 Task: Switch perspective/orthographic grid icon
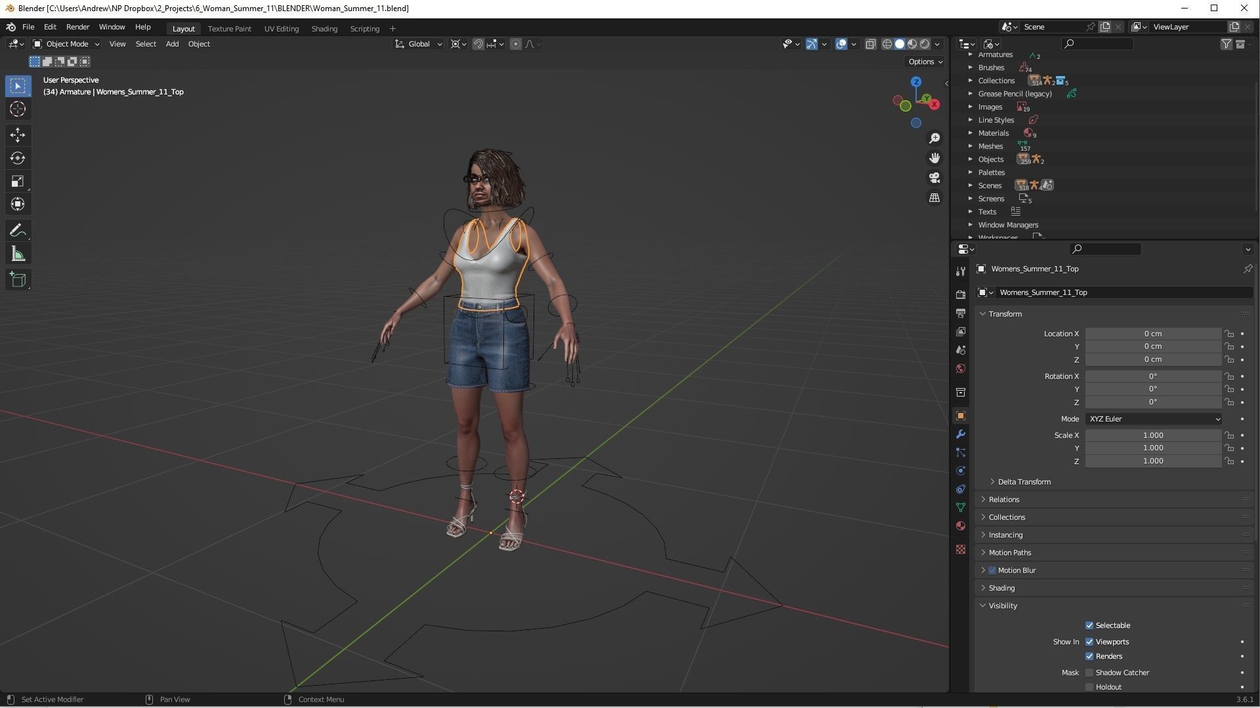(x=934, y=197)
